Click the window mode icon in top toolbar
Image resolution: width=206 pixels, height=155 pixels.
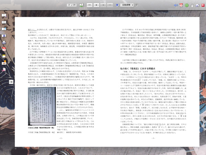[198, 5]
